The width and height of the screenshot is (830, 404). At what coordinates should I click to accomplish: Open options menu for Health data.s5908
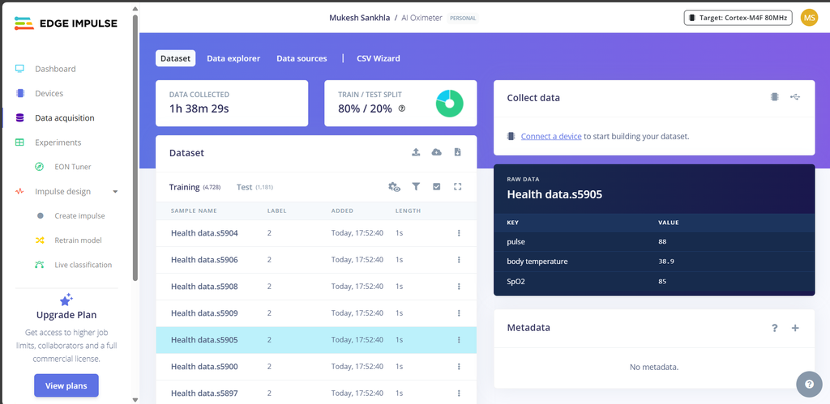point(459,286)
